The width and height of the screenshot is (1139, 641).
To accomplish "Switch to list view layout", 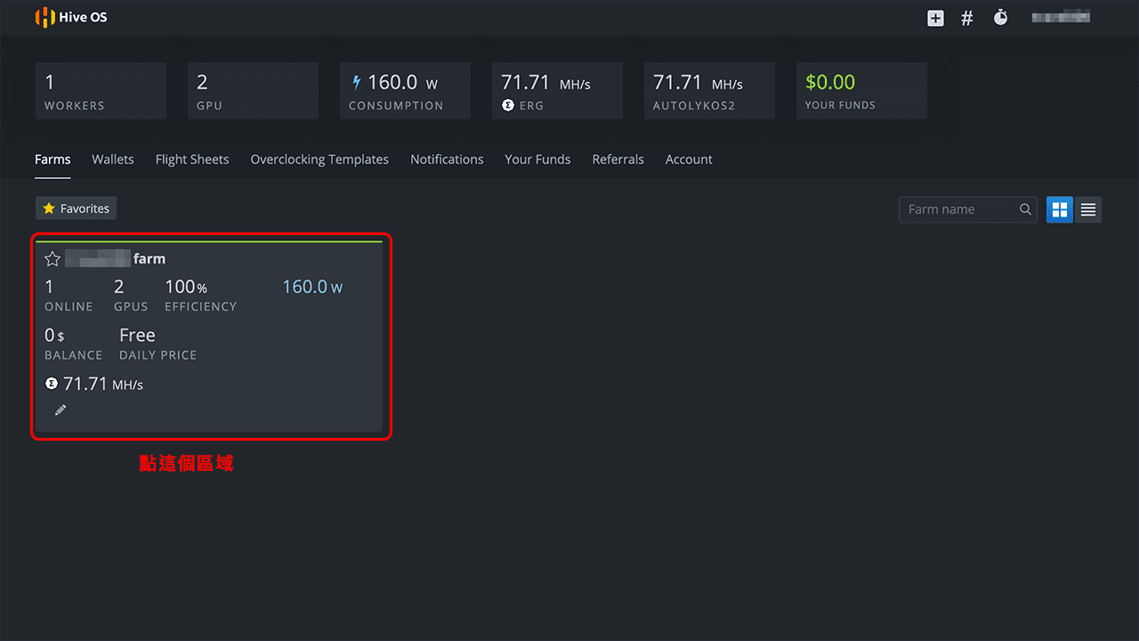I will tap(1087, 209).
